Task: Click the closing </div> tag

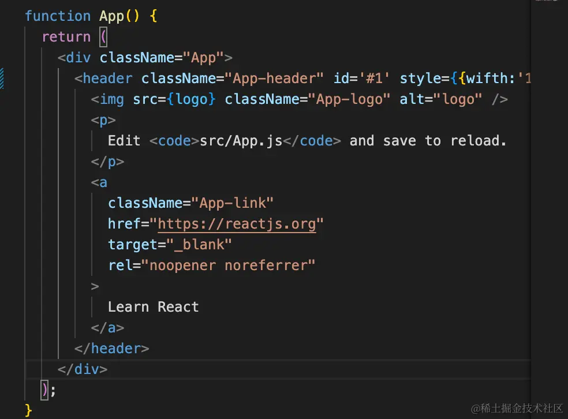Action: [83, 369]
